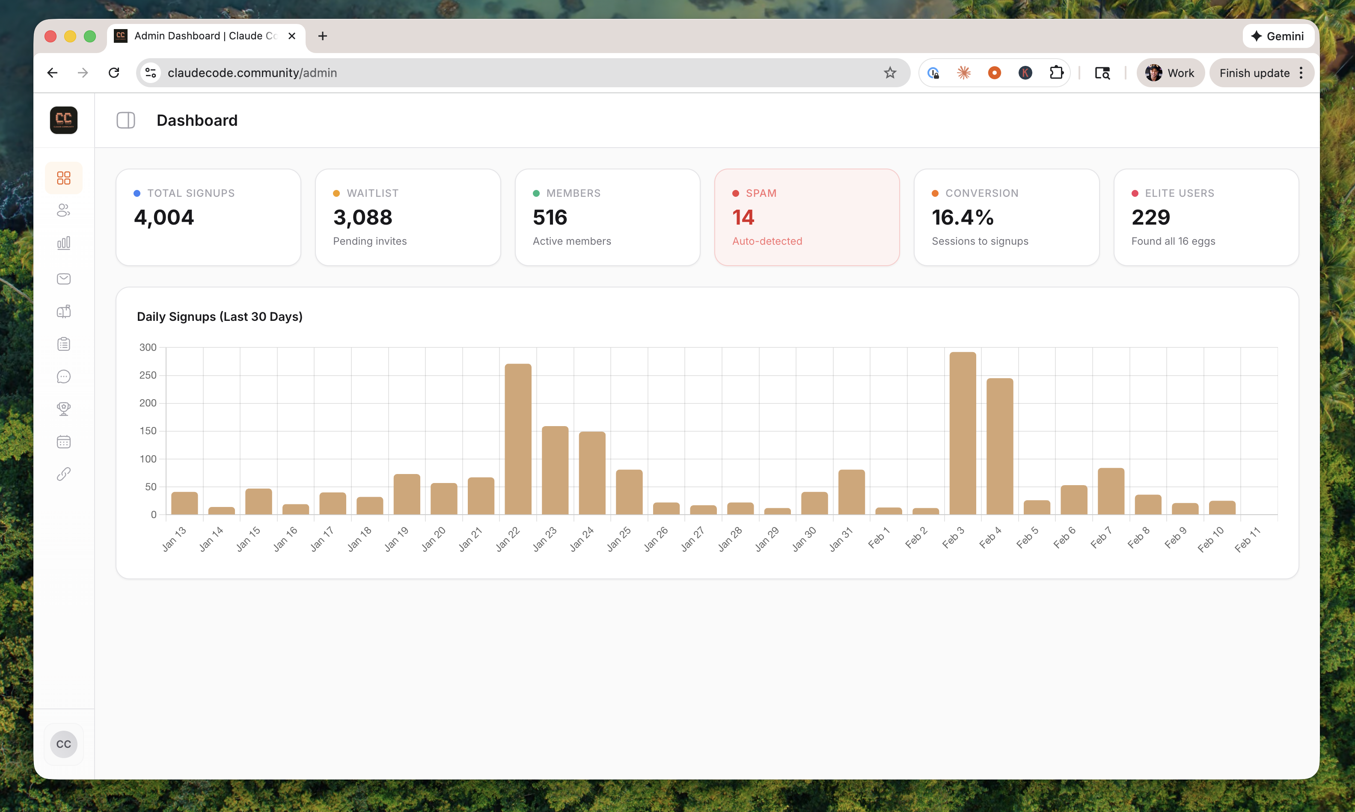Open the envelope mail sidebar icon
The width and height of the screenshot is (1355, 812).
[63, 279]
